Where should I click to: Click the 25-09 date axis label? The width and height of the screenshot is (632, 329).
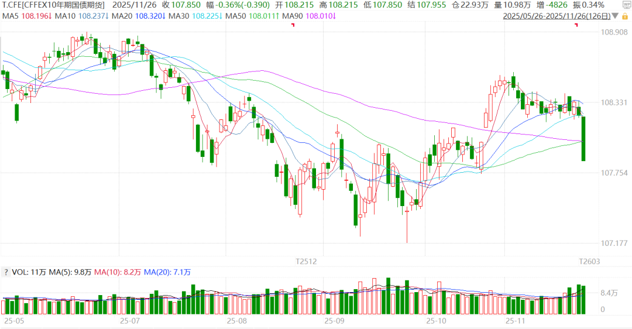click(331, 321)
